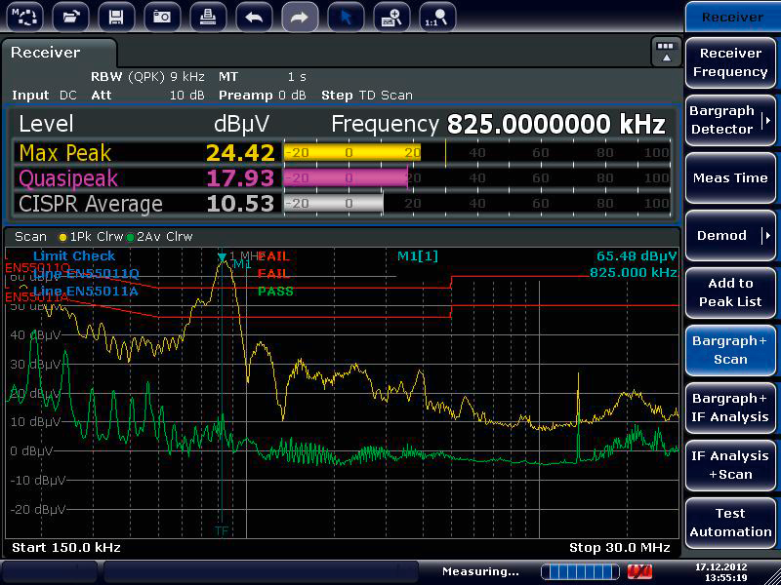Expand the Bargraph Detector submenu

(730, 120)
